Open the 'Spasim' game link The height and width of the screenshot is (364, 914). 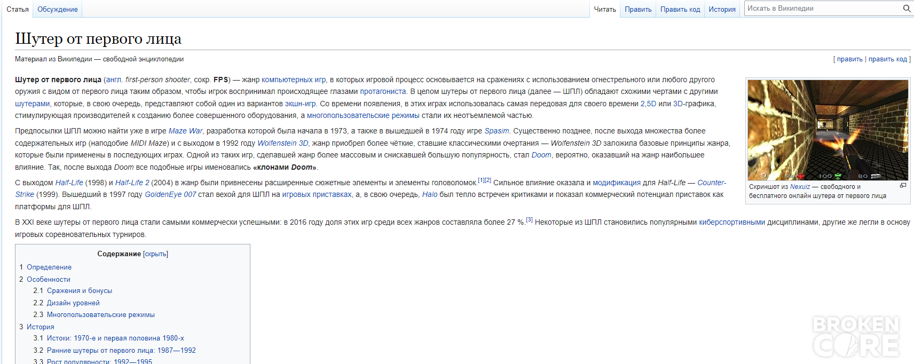pos(497,131)
